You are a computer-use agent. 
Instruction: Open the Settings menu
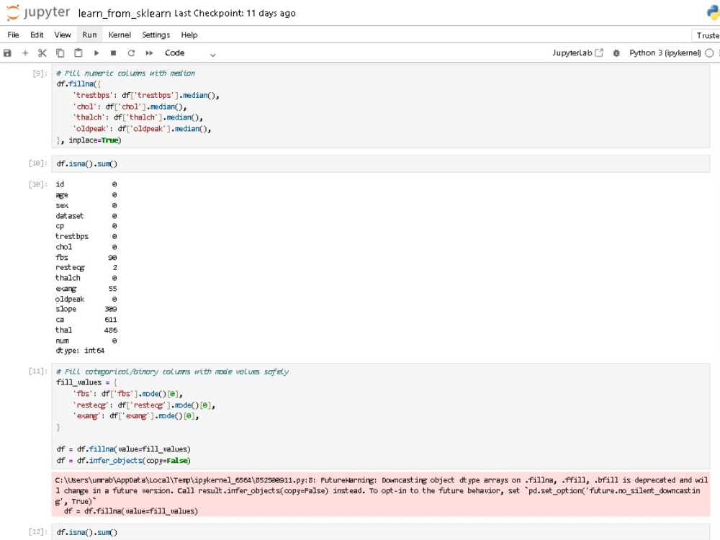click(x=156, y=35)
